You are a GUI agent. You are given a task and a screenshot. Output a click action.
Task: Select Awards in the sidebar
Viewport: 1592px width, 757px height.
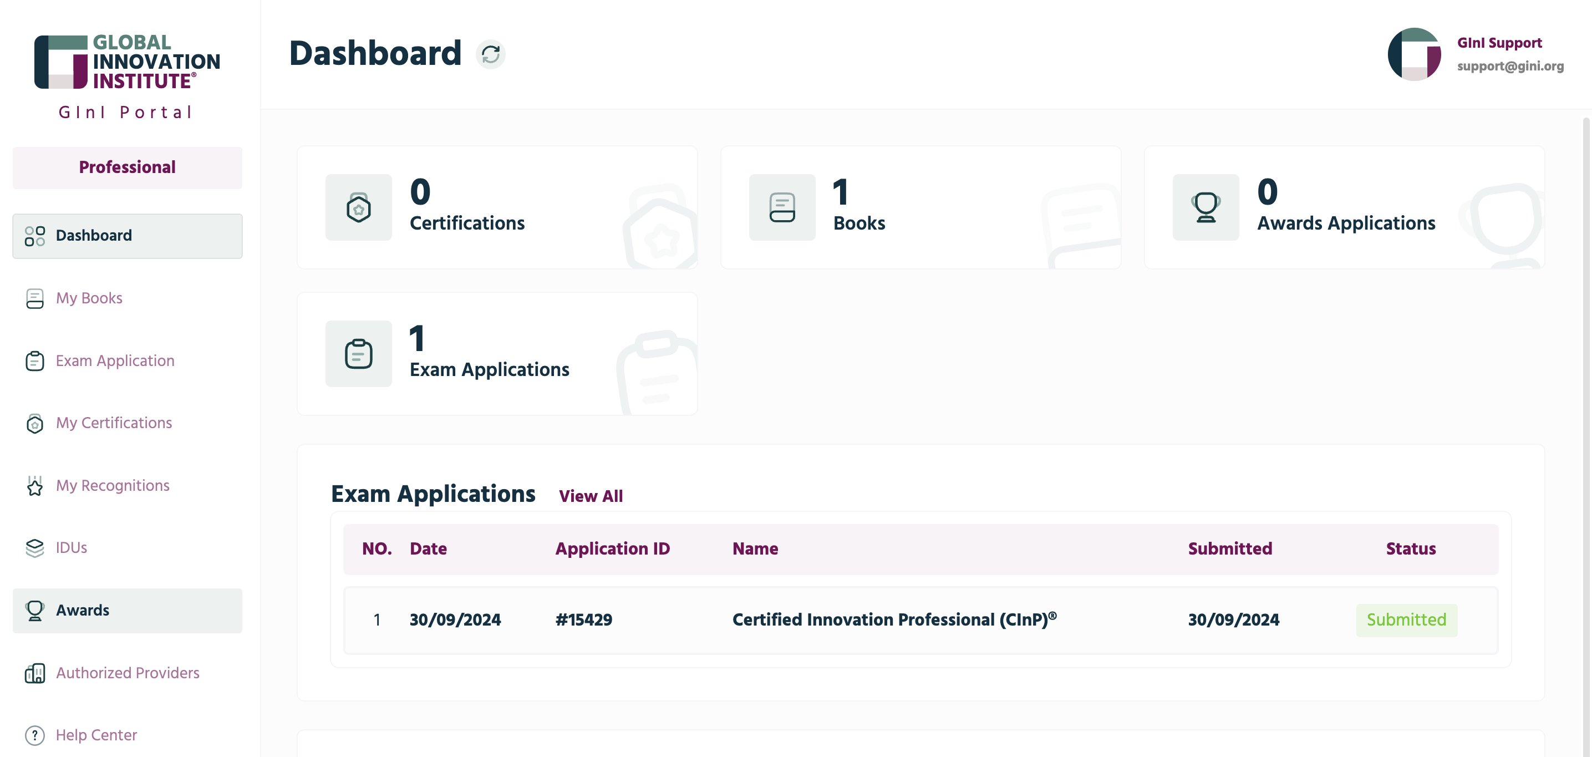[x=128, y=611]
